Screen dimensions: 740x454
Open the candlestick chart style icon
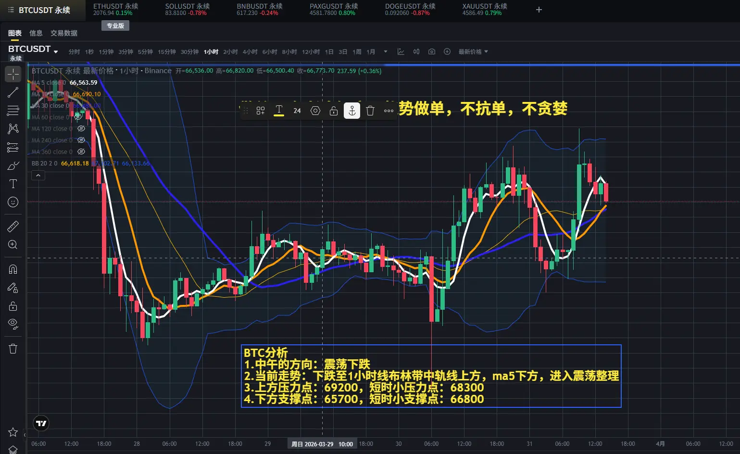(416, 51)
